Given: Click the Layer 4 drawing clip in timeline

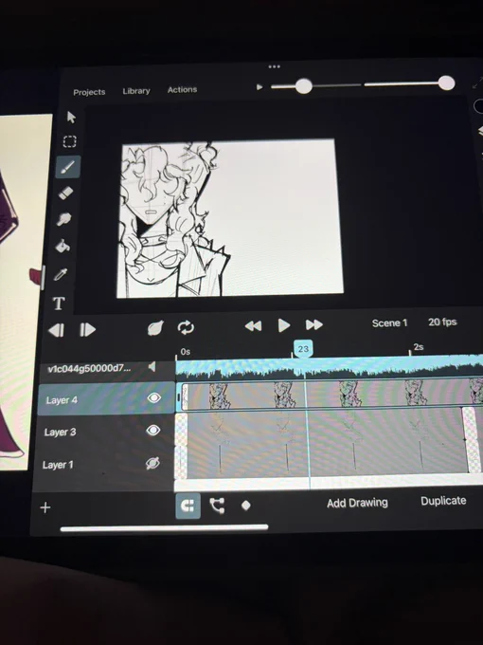Looking at the screenshot, I should coord(331,396).
